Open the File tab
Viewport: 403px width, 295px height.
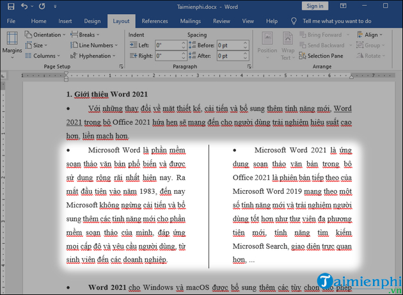(x=11, y=21)
